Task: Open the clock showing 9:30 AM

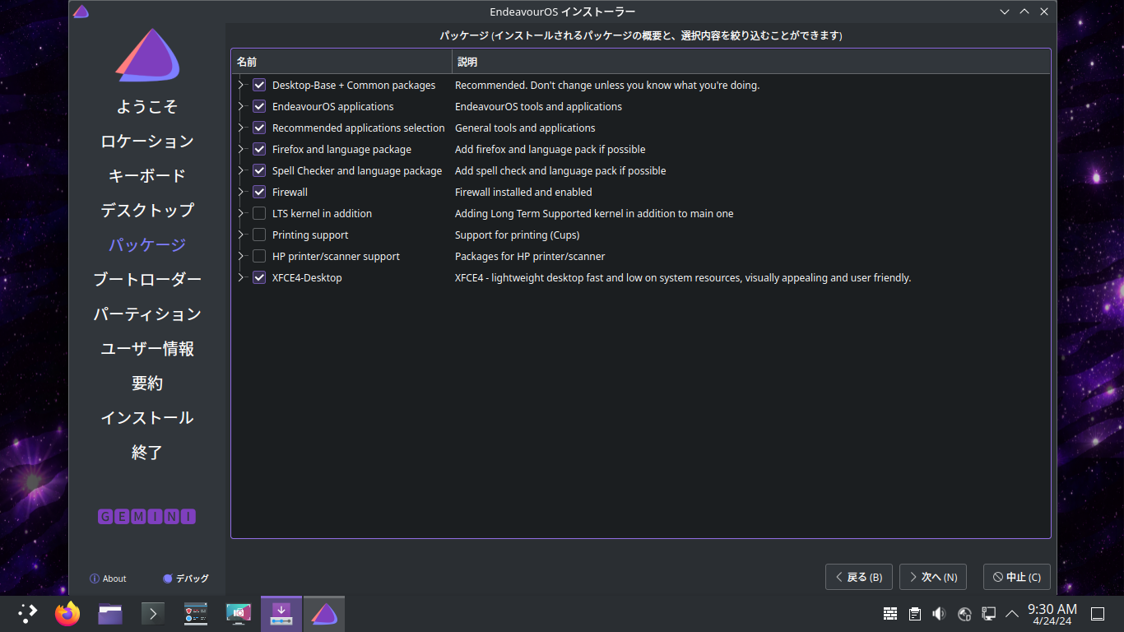Action: point(1052,614)
